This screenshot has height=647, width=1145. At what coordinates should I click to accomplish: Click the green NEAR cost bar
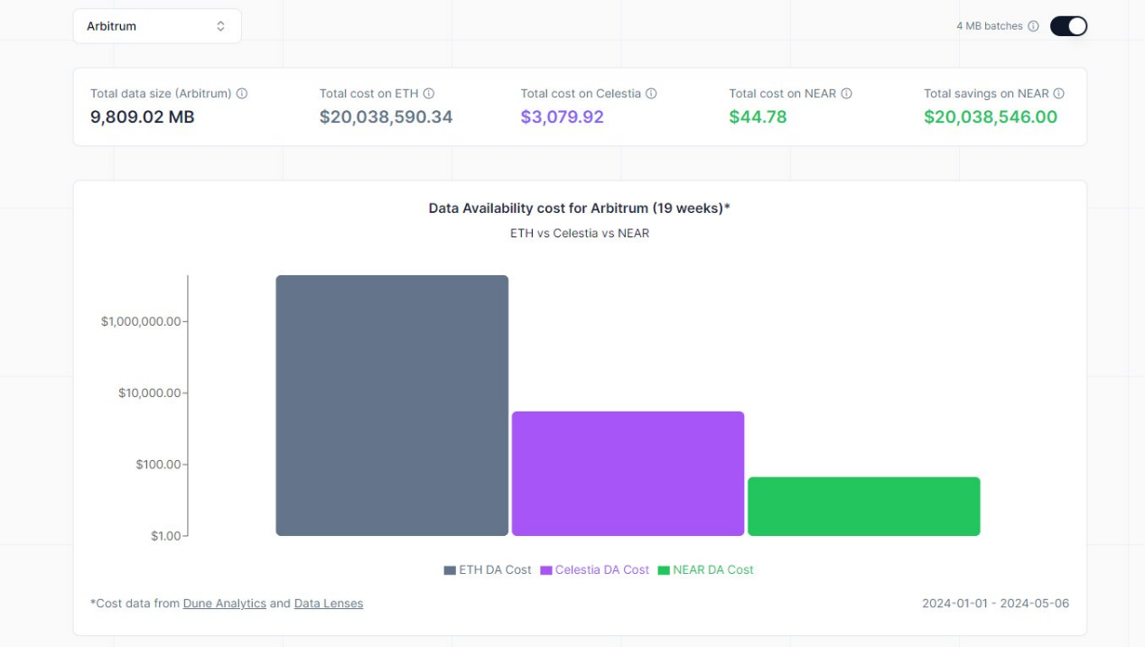coord(863,506)
